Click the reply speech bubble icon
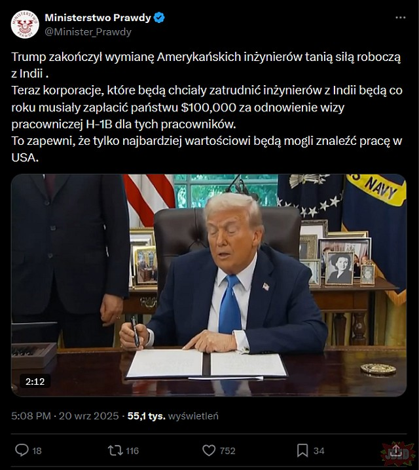This screenshot has width=419, height=470. (x=22, y=450)
